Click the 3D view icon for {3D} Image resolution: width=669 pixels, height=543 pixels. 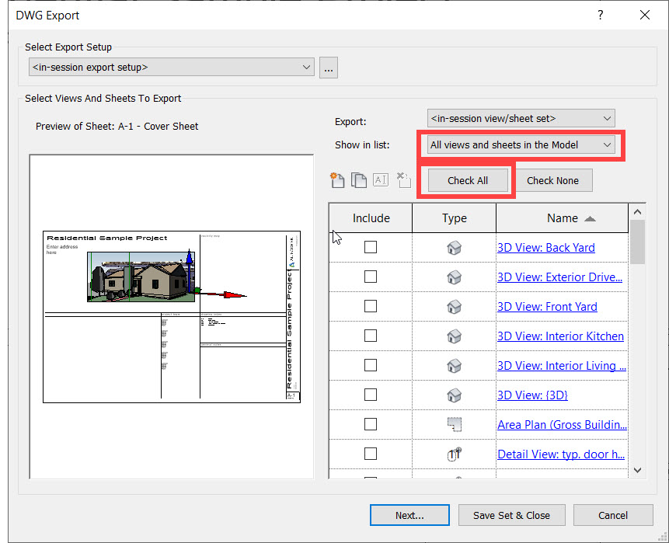(454, 395)
